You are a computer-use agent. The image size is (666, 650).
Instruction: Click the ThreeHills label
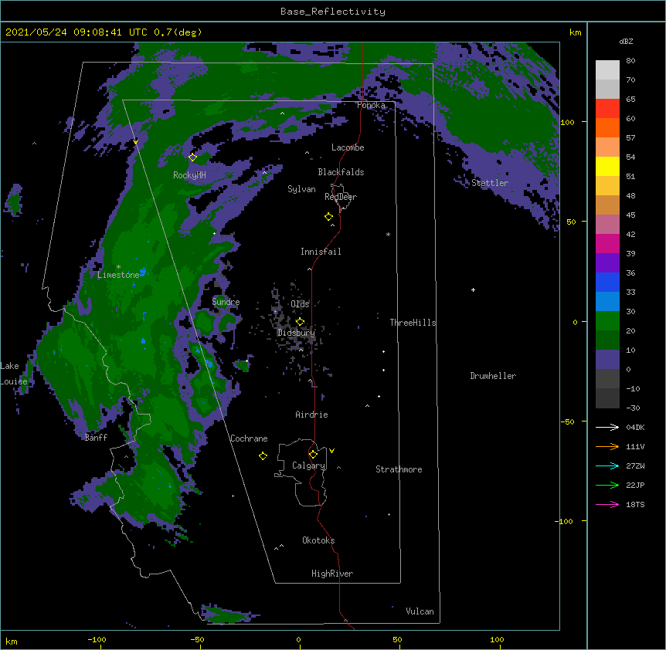(413, 323)
